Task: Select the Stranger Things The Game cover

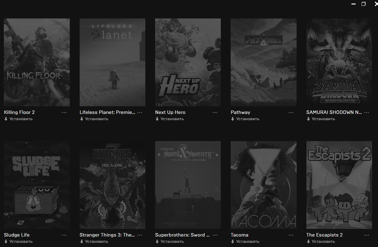Action: (x=112, y=185)
